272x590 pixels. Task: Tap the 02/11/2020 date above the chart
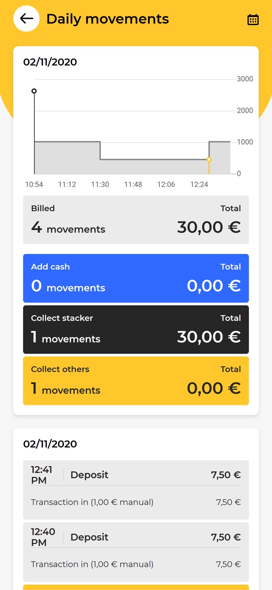(x=50, y=62)
